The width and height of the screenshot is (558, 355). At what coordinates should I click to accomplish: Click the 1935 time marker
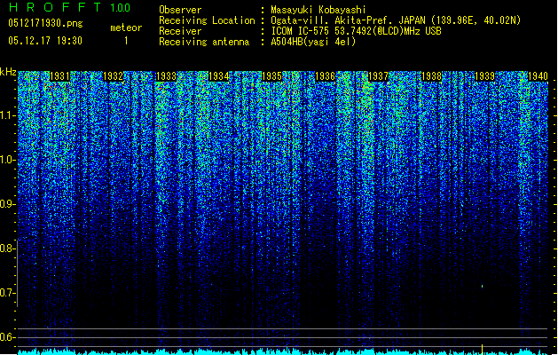(271, 76)
